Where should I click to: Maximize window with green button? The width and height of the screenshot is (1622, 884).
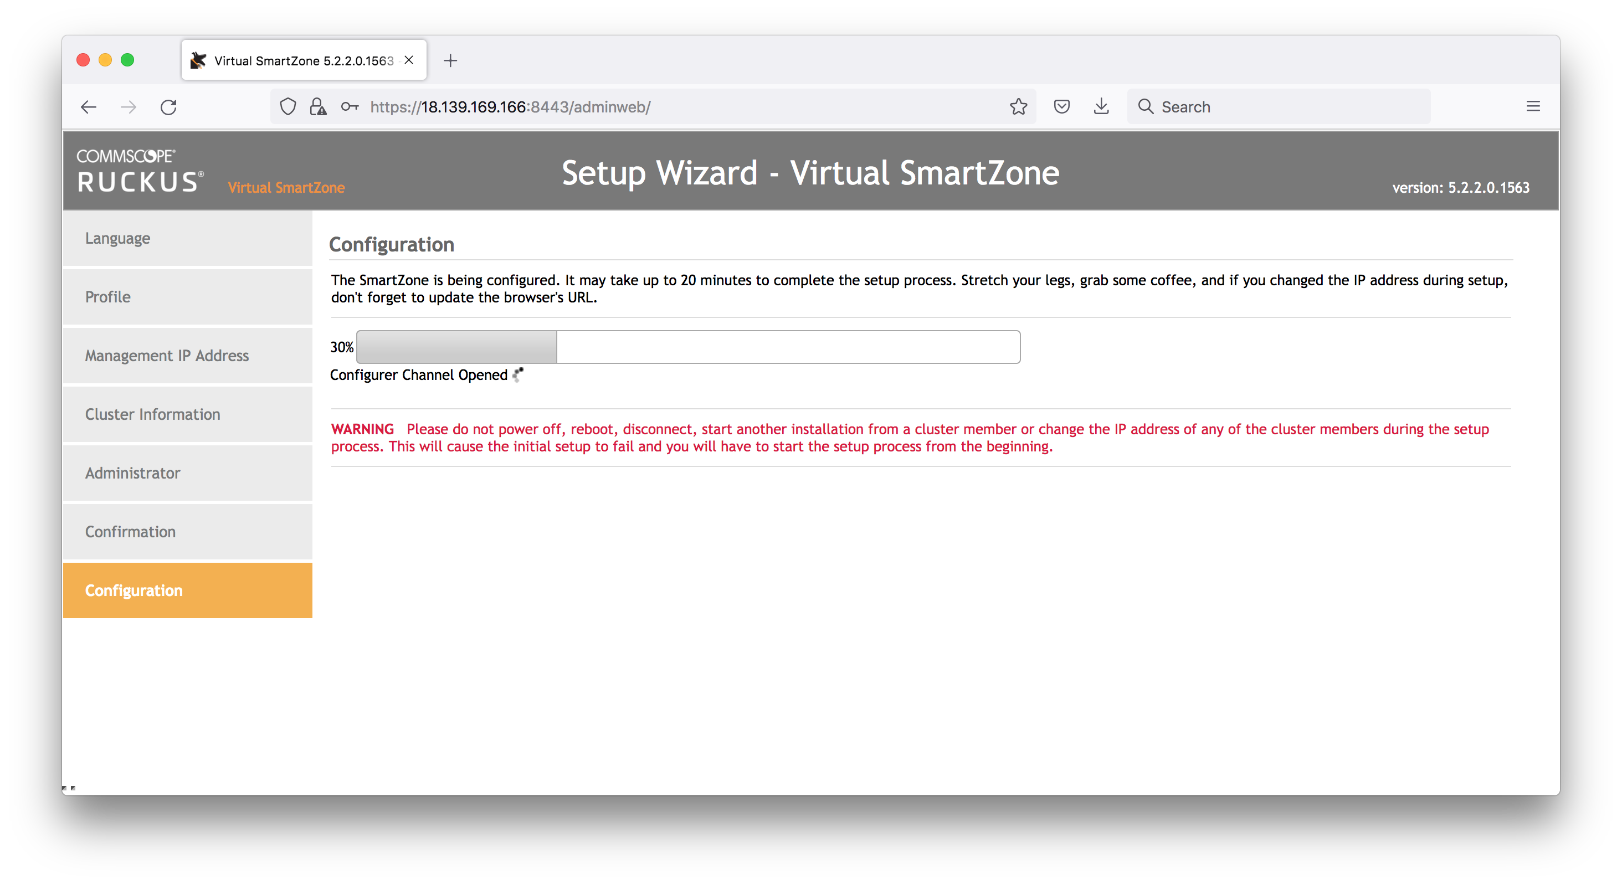point(127,60)
